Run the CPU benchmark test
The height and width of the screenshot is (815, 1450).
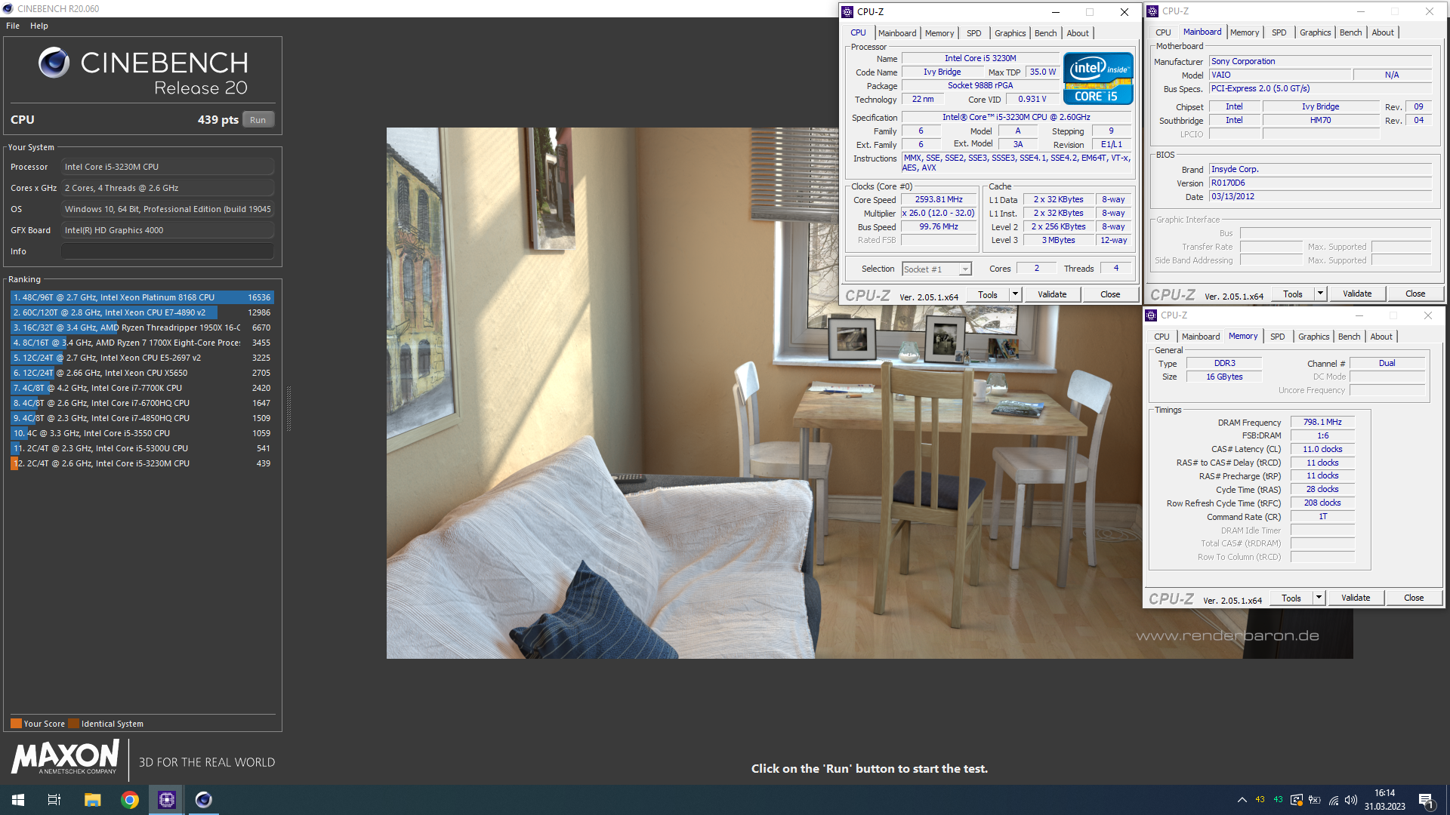pos(258,120)
